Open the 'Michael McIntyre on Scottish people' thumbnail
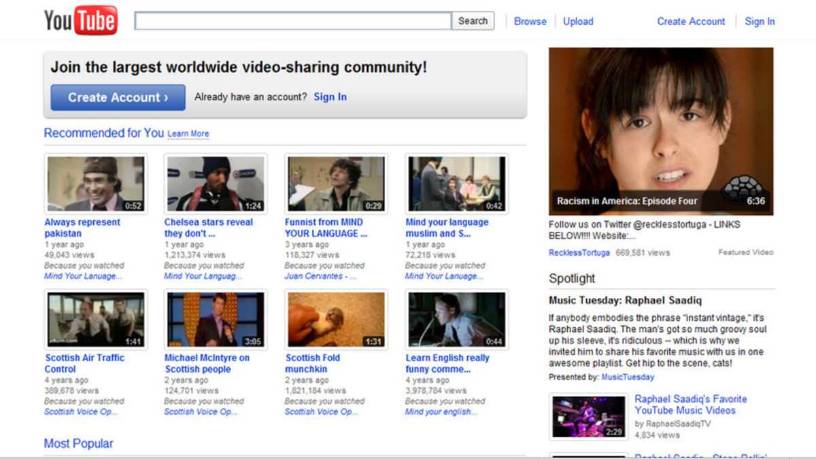Image resolution: width=816 pixels, height=459 pixels. tap(216, 320)
